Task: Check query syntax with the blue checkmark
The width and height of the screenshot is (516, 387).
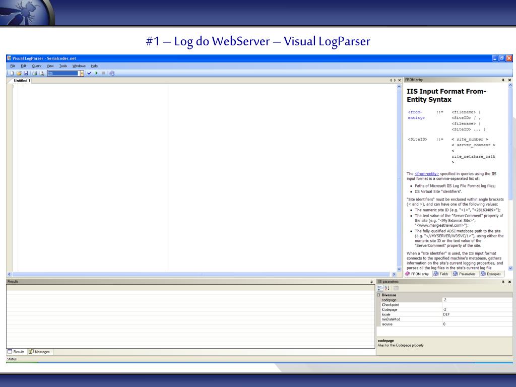Action: [89, 74]
